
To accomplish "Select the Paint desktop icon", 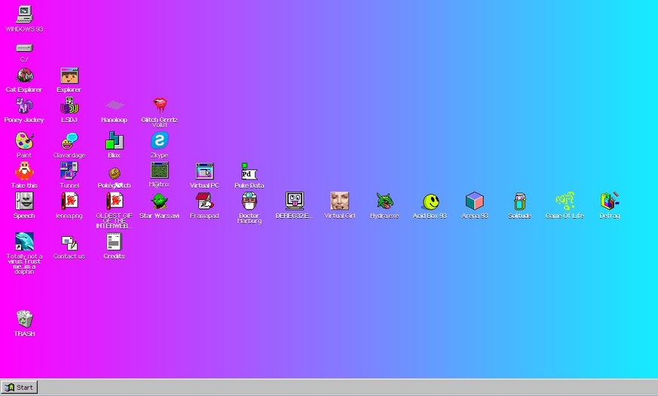I will 24,141.
